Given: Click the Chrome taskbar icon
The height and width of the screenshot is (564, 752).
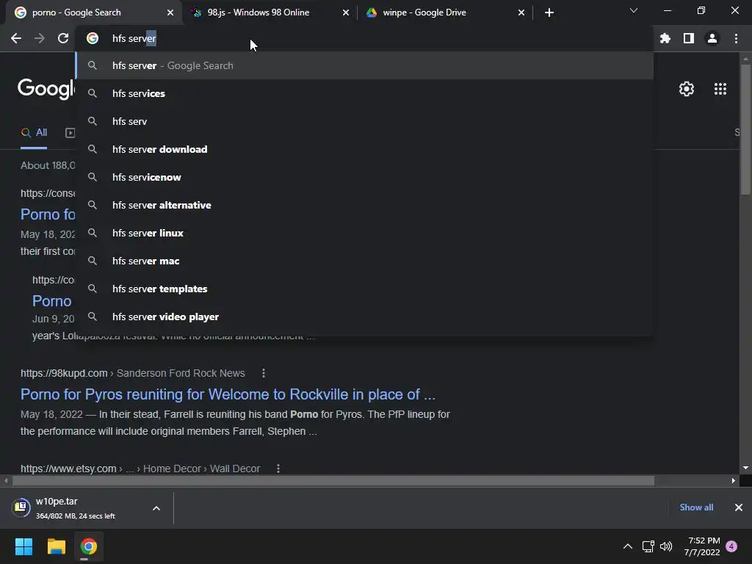Looking at the screenshot, I should 88,546.
